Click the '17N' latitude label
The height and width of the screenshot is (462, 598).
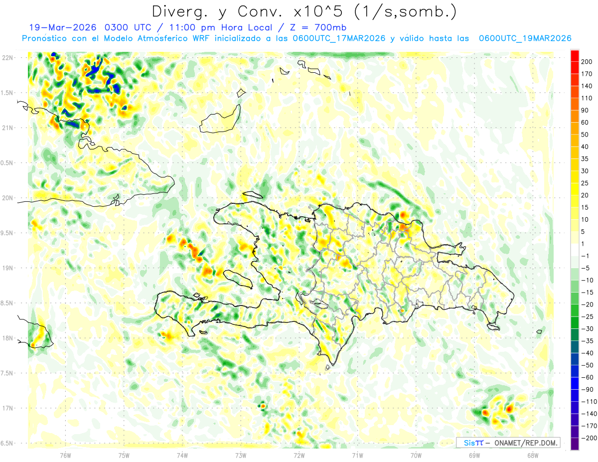click(x=7, y=408)
